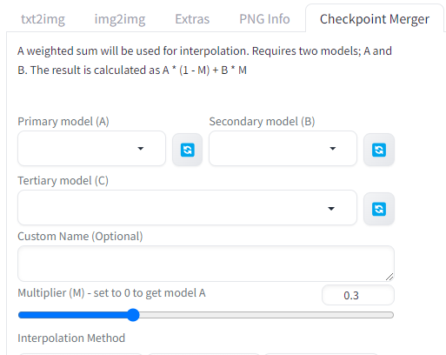Focus the empty Tertiary model (C) combo box
The width and height of the screenshot is (446, 355).
(x=187, y=208)
